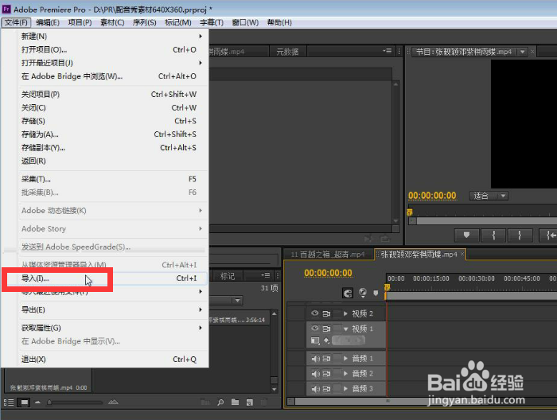Close the 张靓颖邓紫棋雨蝶.mp4 sequence tab
This screenshot has height=420, width=557.
click(x=462, y=254)
